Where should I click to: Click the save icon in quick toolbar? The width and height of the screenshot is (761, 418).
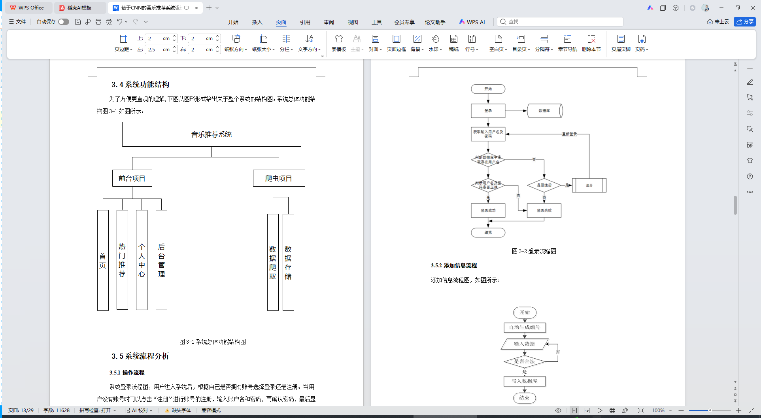(x=78, y=22)
